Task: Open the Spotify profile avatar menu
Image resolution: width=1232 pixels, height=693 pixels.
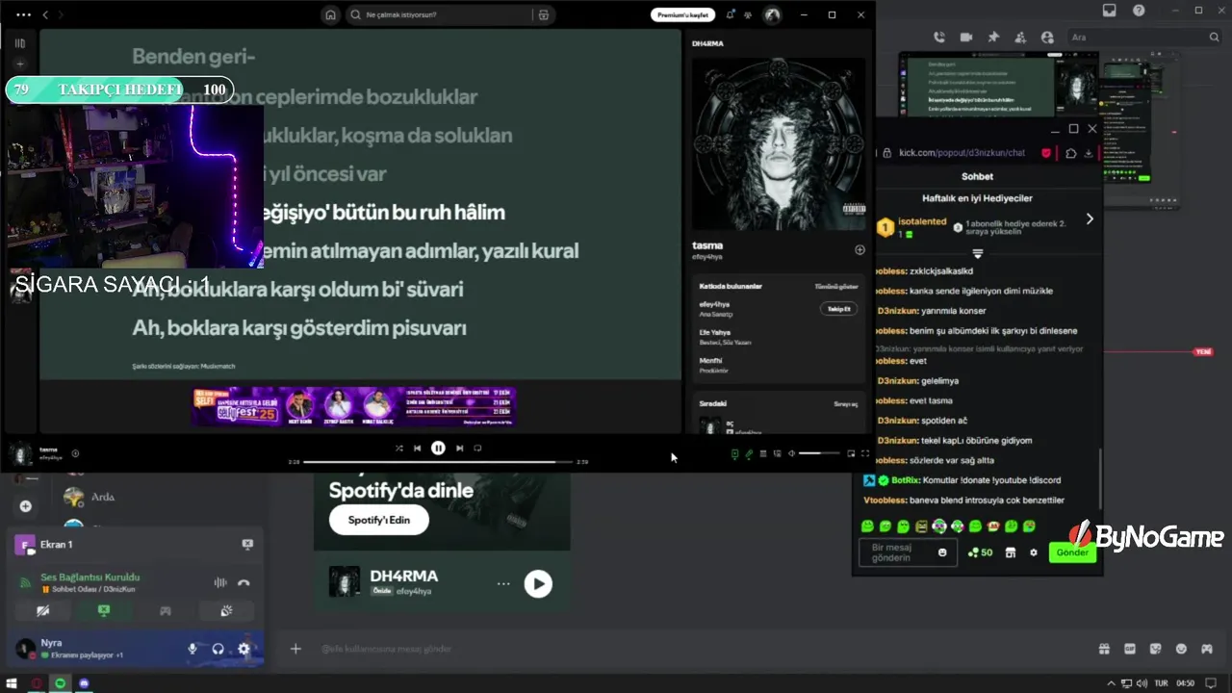Action: [772, 14]
